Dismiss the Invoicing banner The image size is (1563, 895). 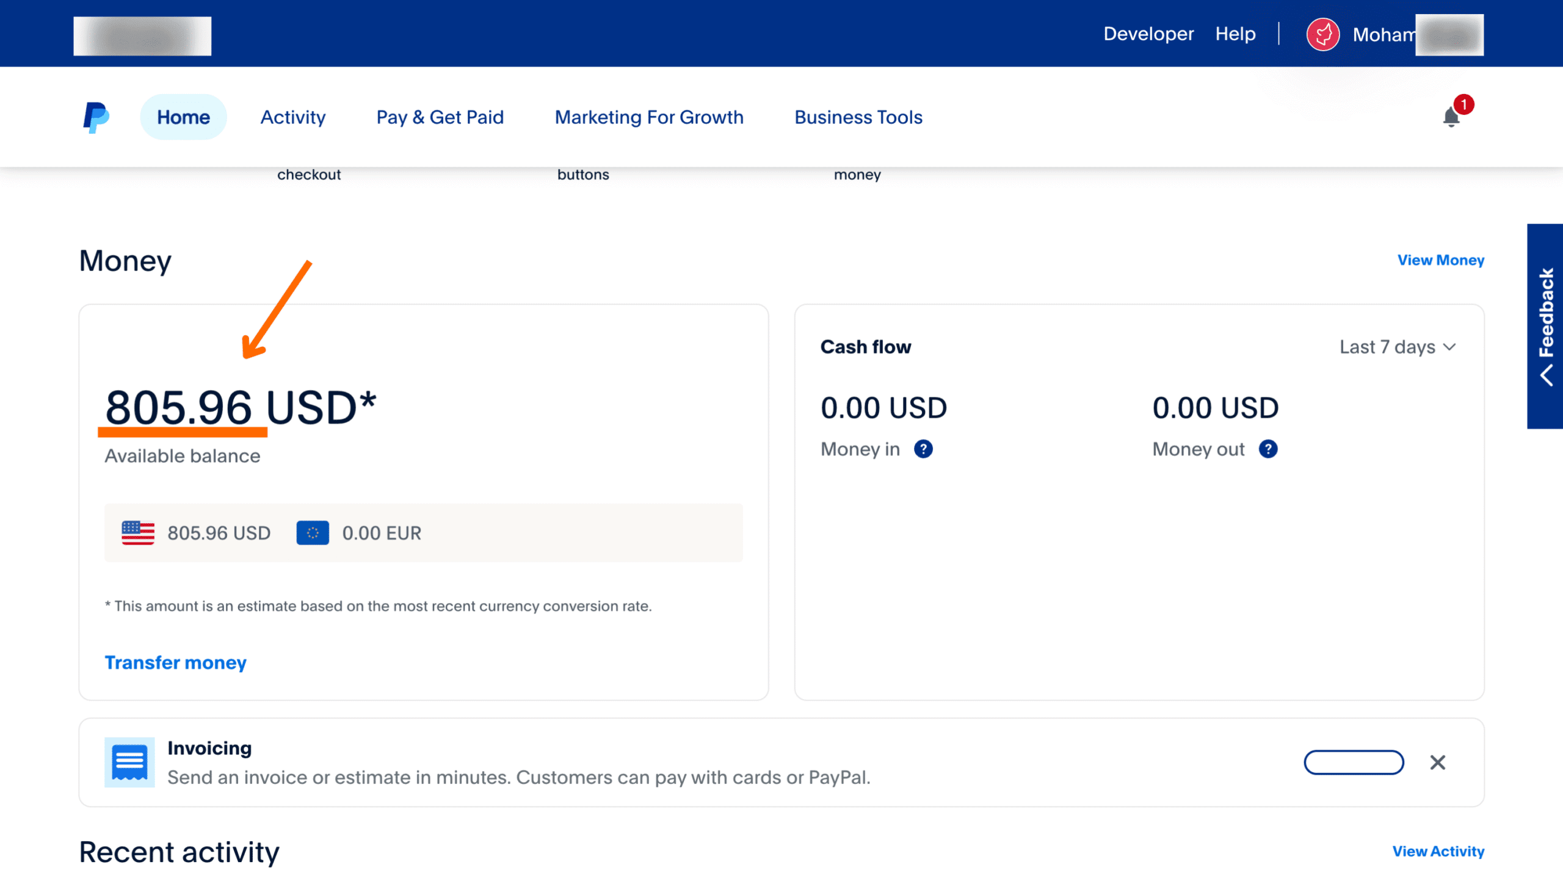1437,763
